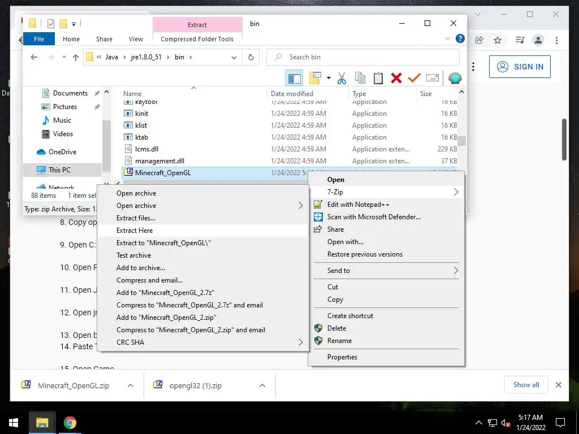Open folder options icon dropdown arrow
The width and height of the screenshot is (579, 434).
pos(329,78)
